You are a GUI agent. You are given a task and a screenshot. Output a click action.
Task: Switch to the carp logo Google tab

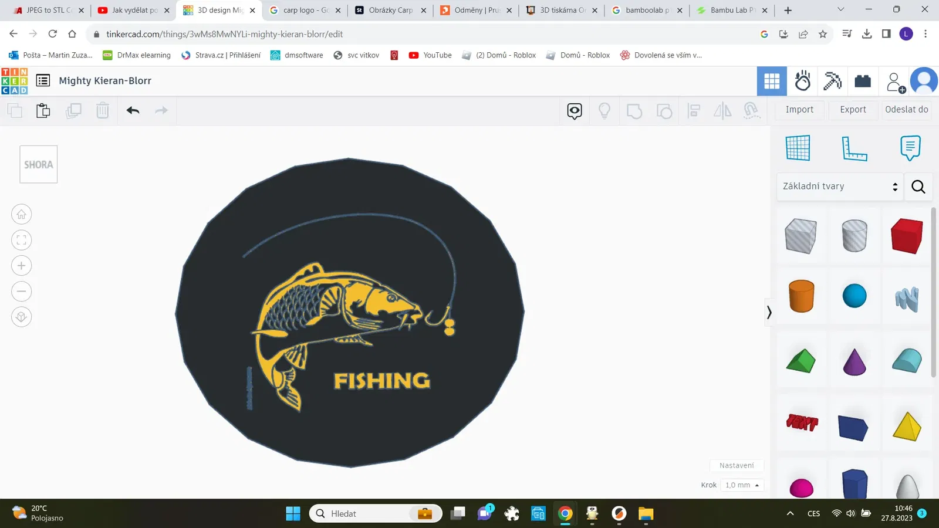coord(305,10)
